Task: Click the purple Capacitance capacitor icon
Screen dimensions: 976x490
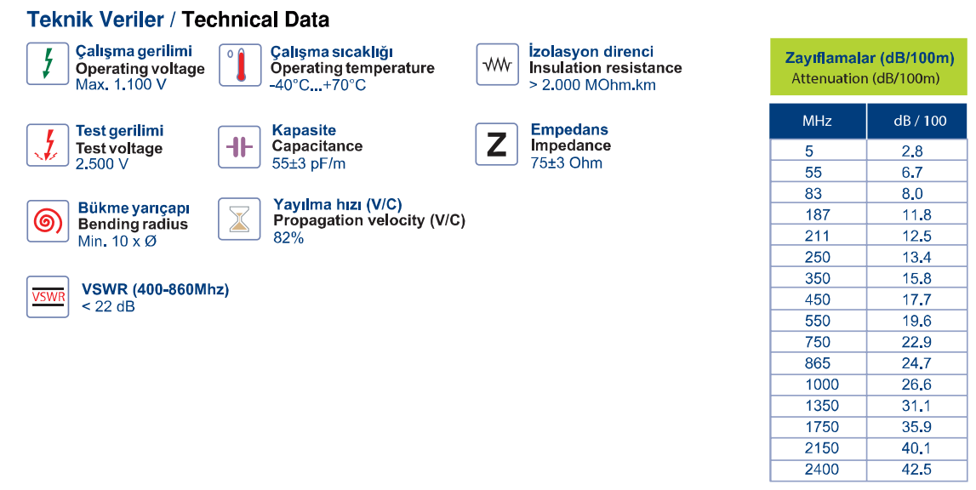Action: tap(239, 147)
